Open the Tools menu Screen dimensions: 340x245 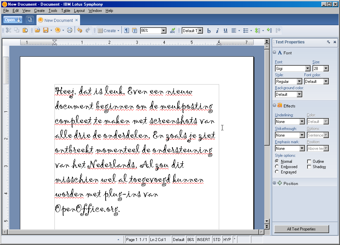53,11
